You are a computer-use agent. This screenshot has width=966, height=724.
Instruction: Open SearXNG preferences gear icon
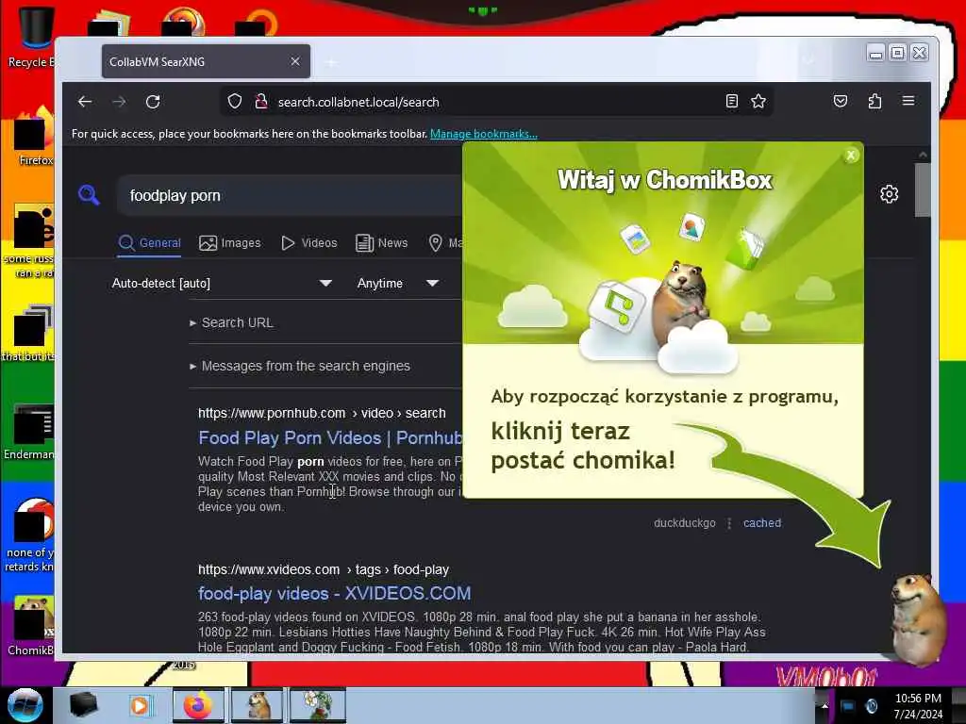tap(889, 194)
